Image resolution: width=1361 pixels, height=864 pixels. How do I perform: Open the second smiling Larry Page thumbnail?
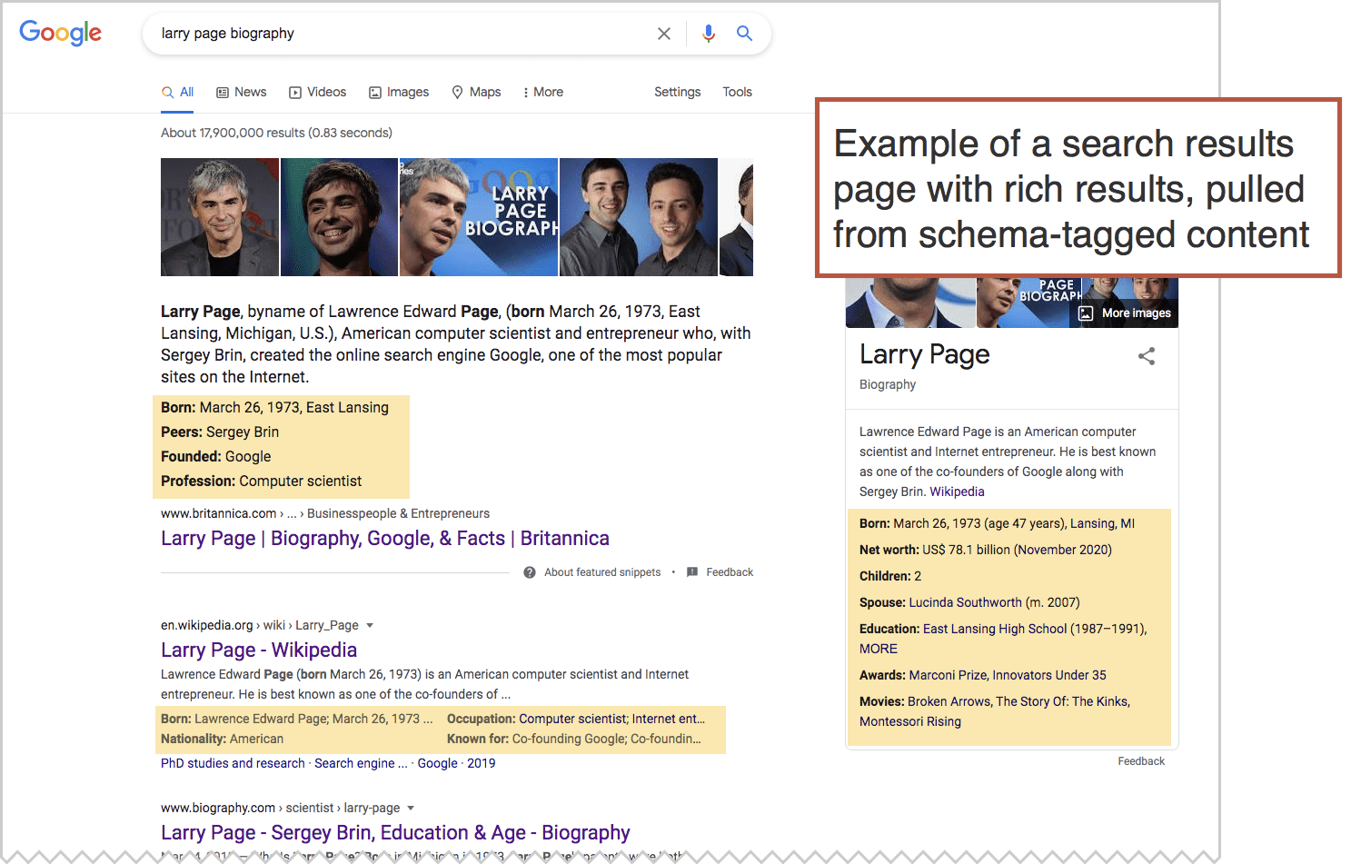click(339, 217)
